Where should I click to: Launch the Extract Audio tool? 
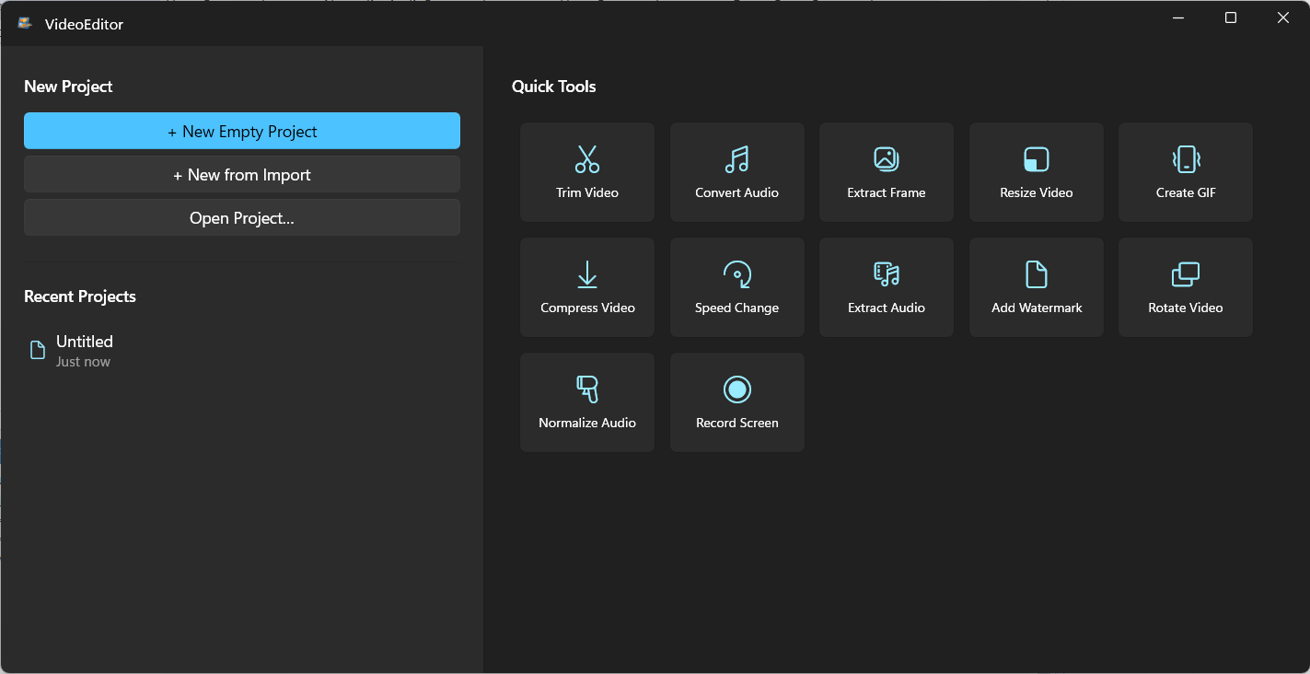tap(887, 287)
